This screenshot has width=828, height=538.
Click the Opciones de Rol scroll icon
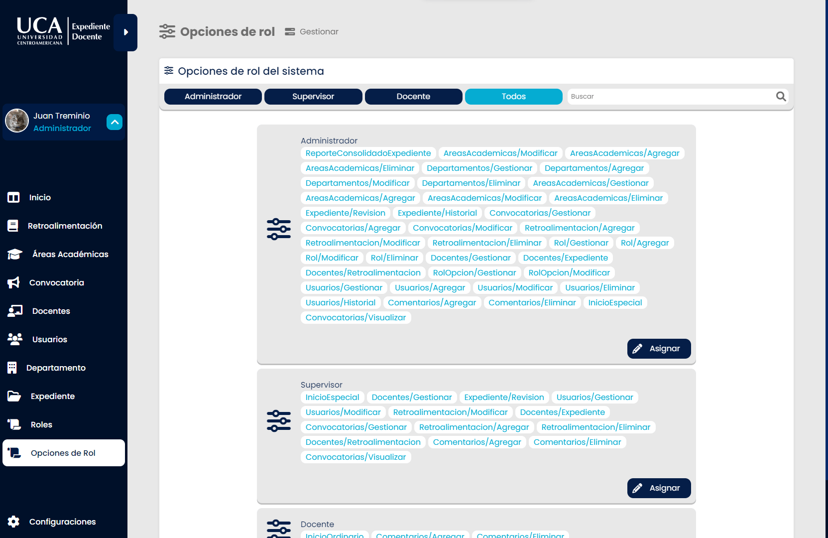14,453
